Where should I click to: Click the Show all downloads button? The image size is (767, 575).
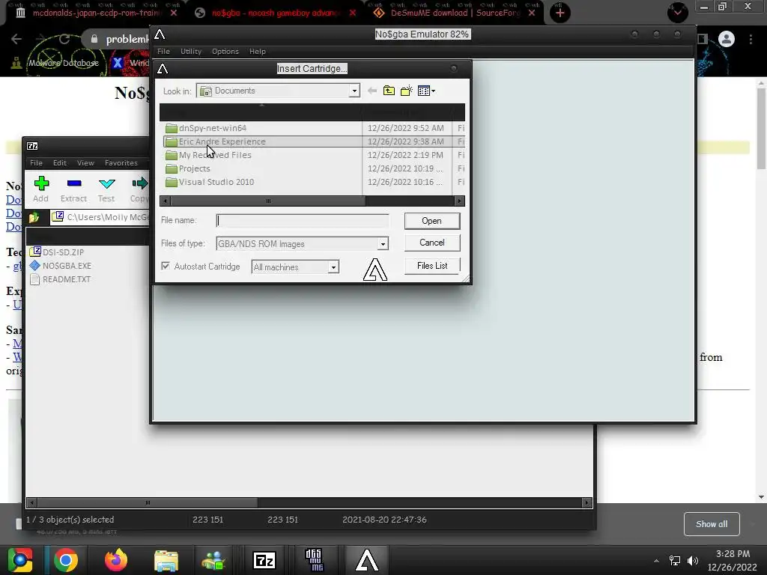pyautogui.click(x=712, y=524)
